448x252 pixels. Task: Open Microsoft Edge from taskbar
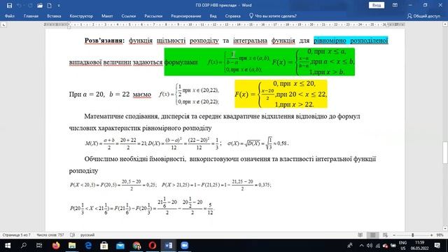[88, 246]
